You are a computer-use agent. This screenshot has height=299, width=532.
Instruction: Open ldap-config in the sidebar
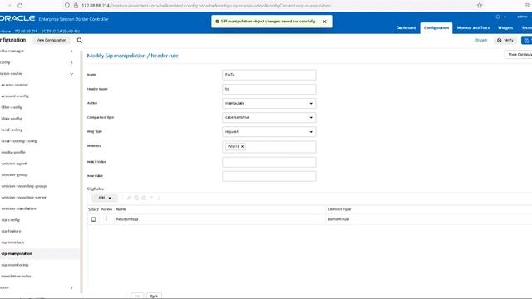pos(12,119)
